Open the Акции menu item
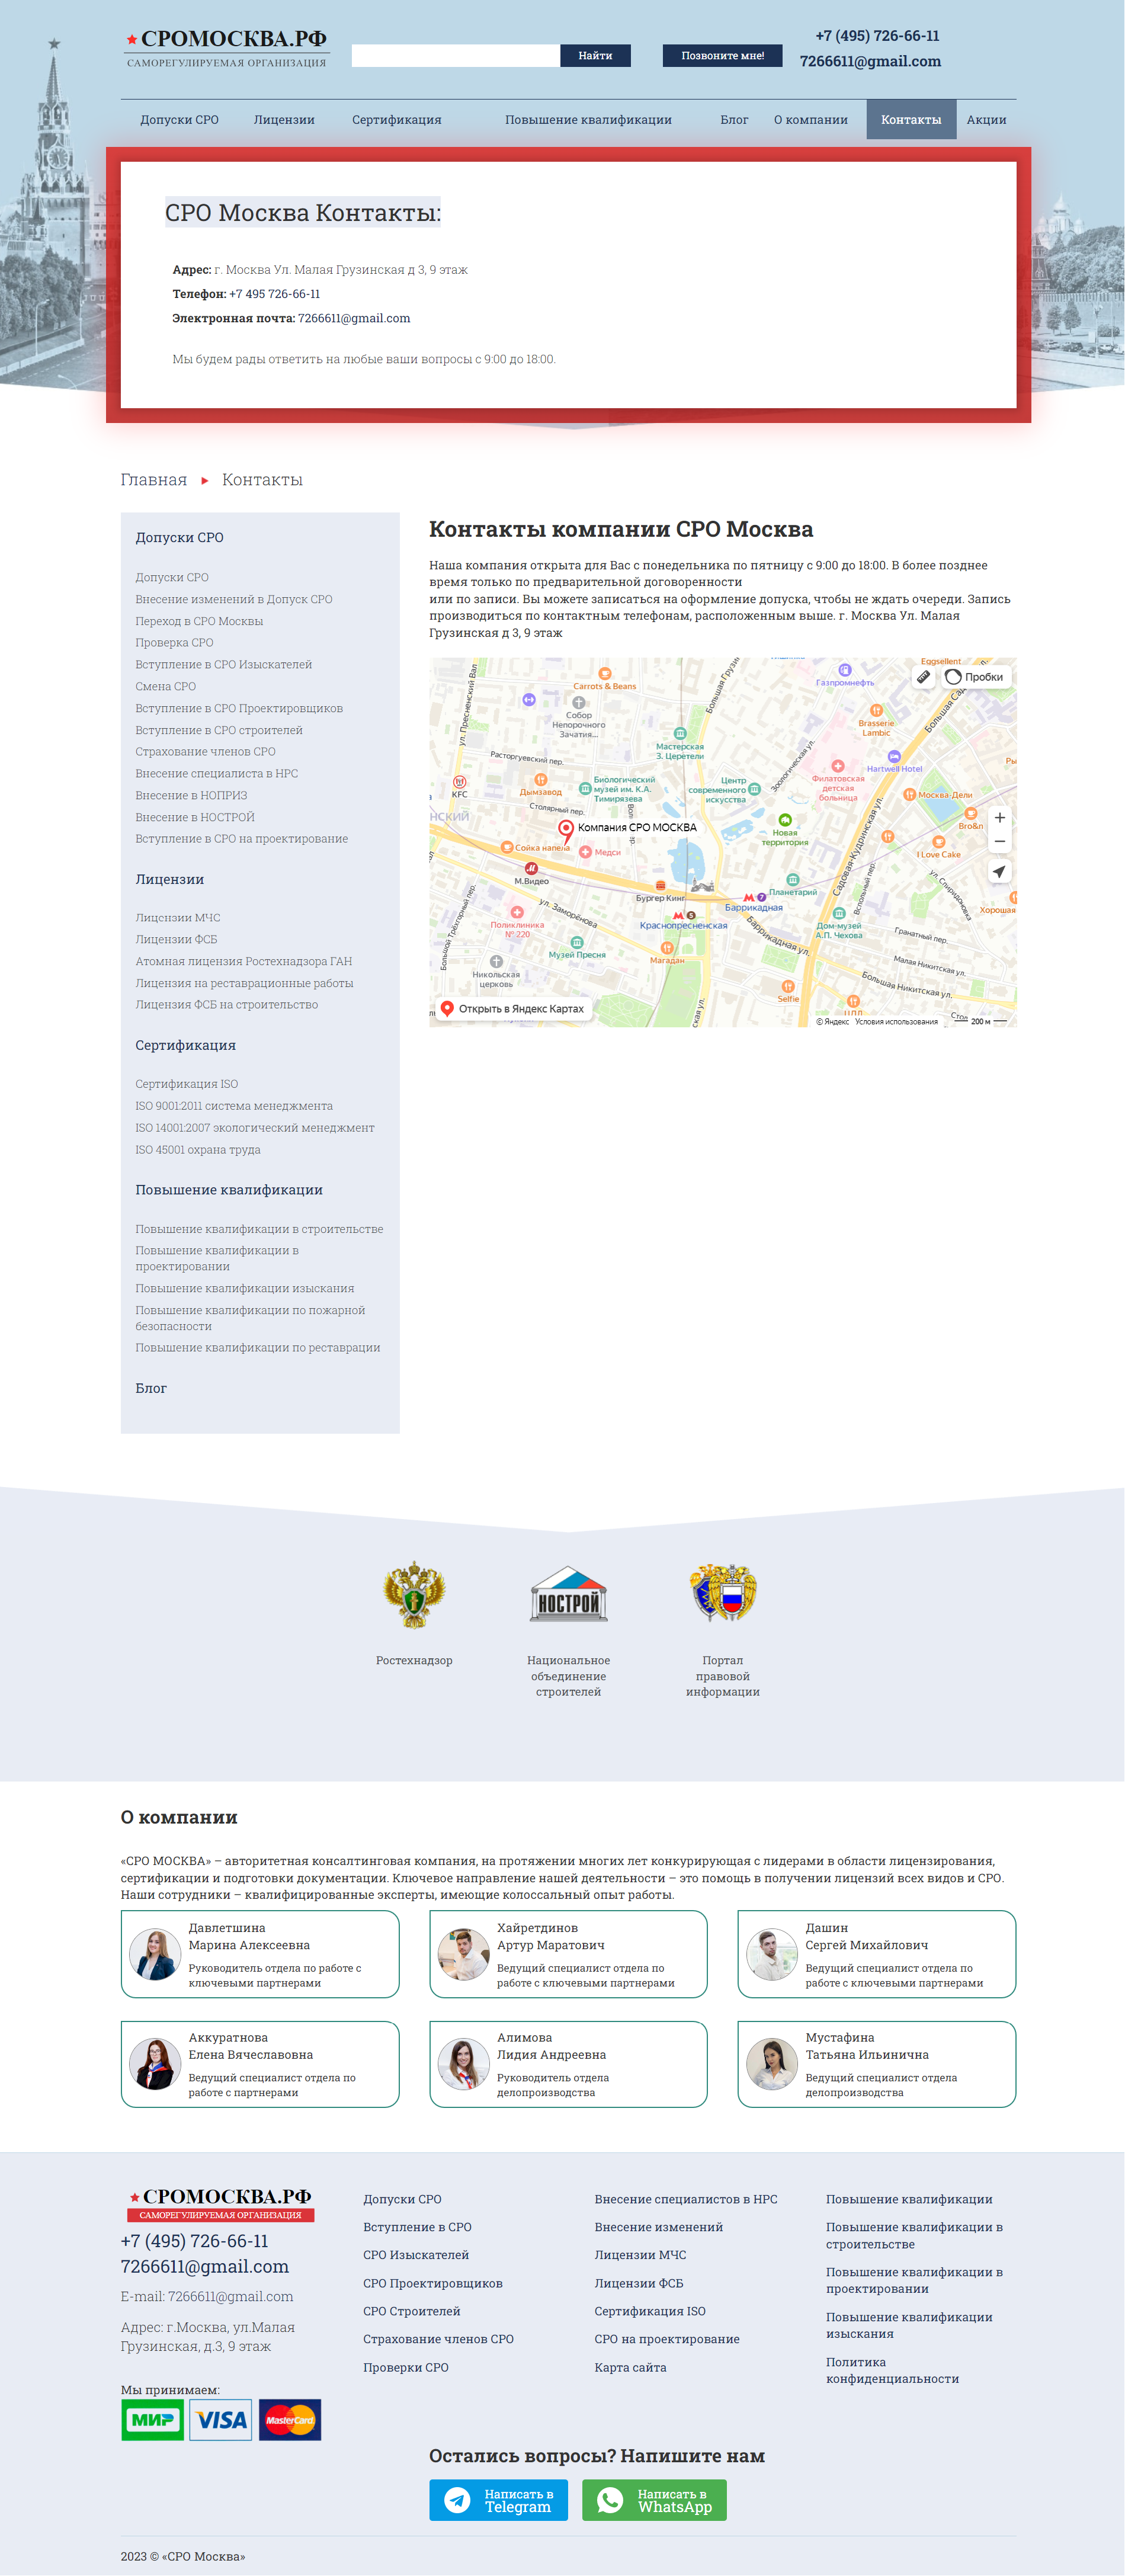This screenshot has width=1125, height=2576. (986, 120)
